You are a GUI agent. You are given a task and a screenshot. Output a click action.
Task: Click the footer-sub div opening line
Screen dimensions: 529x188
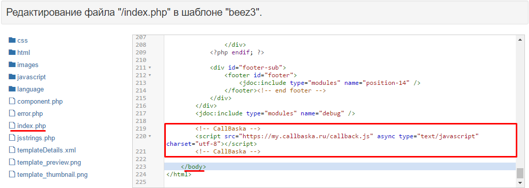[x=248, y=68]
